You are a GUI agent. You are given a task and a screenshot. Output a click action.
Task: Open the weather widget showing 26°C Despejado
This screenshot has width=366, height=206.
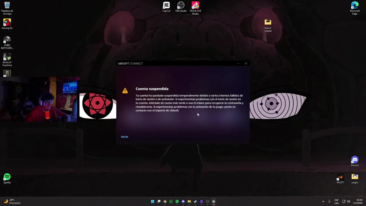(x=12, y=201)
